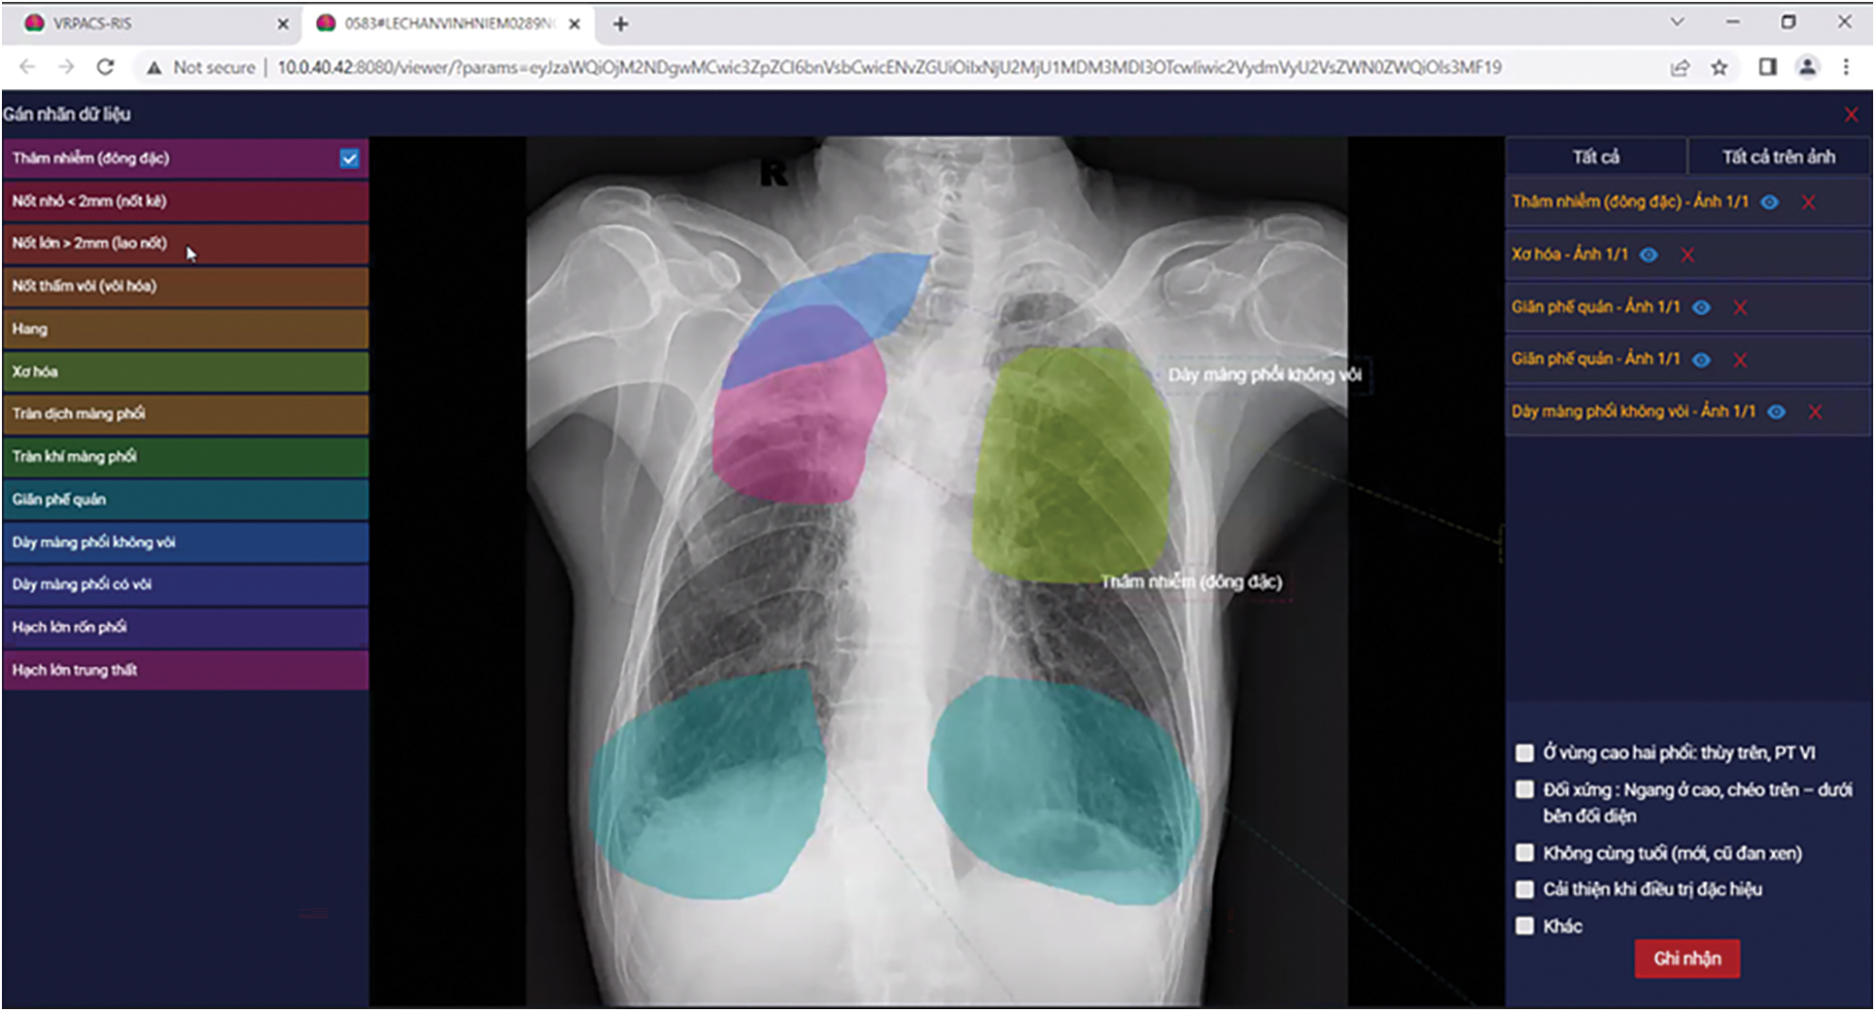Select the Tràn khí màng phổi label swatch
This screenshot has width=1876, height=1012.
click(x=185, y=457)
